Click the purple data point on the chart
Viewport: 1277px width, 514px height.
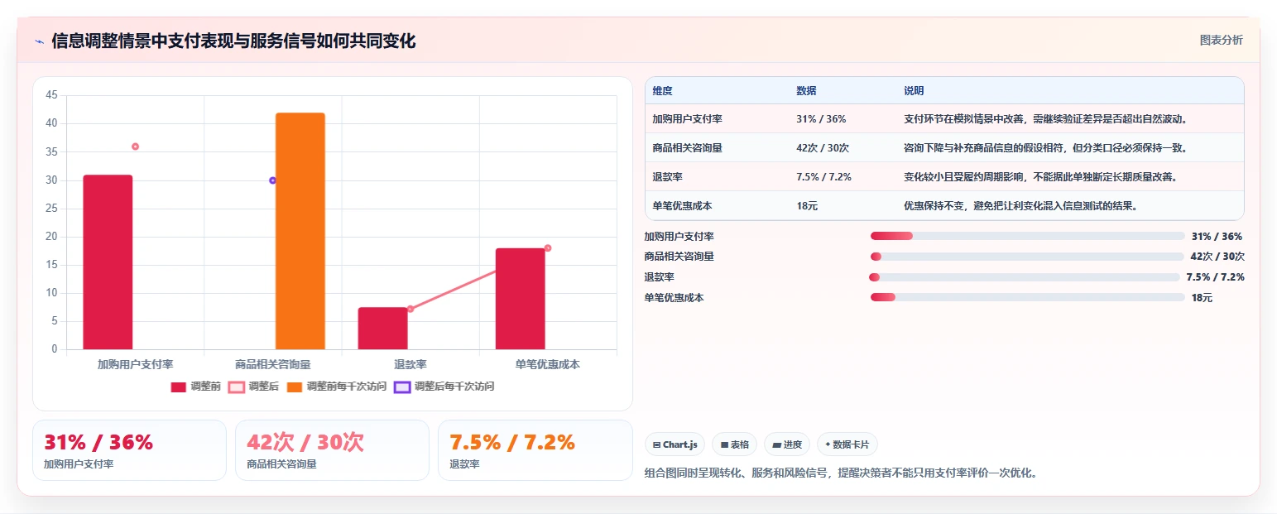tap(272, 180)
